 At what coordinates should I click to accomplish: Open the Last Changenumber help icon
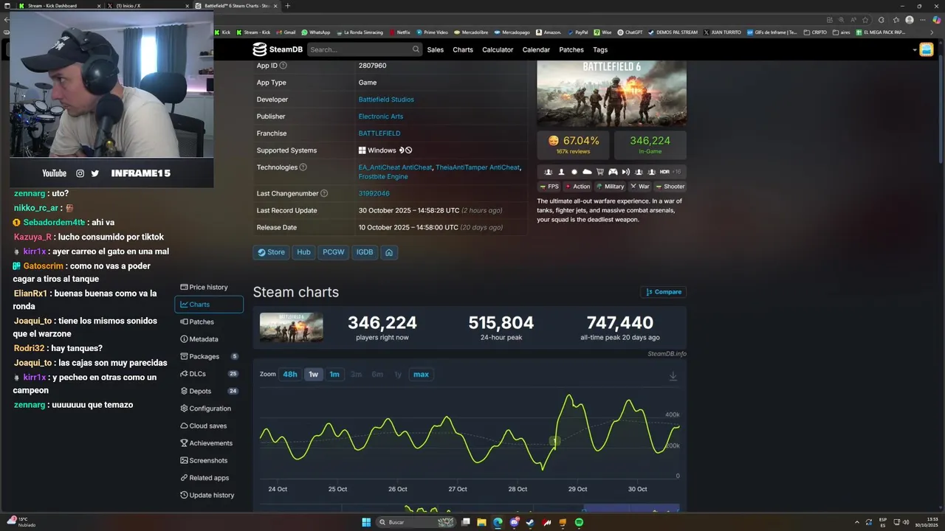point(324,193)
